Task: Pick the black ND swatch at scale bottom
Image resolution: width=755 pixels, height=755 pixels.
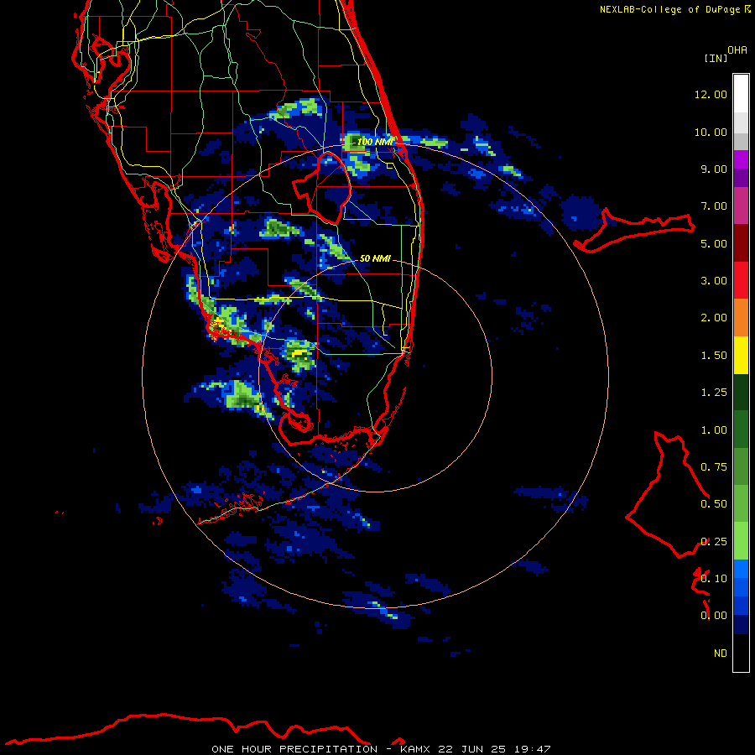Action: 741,653
